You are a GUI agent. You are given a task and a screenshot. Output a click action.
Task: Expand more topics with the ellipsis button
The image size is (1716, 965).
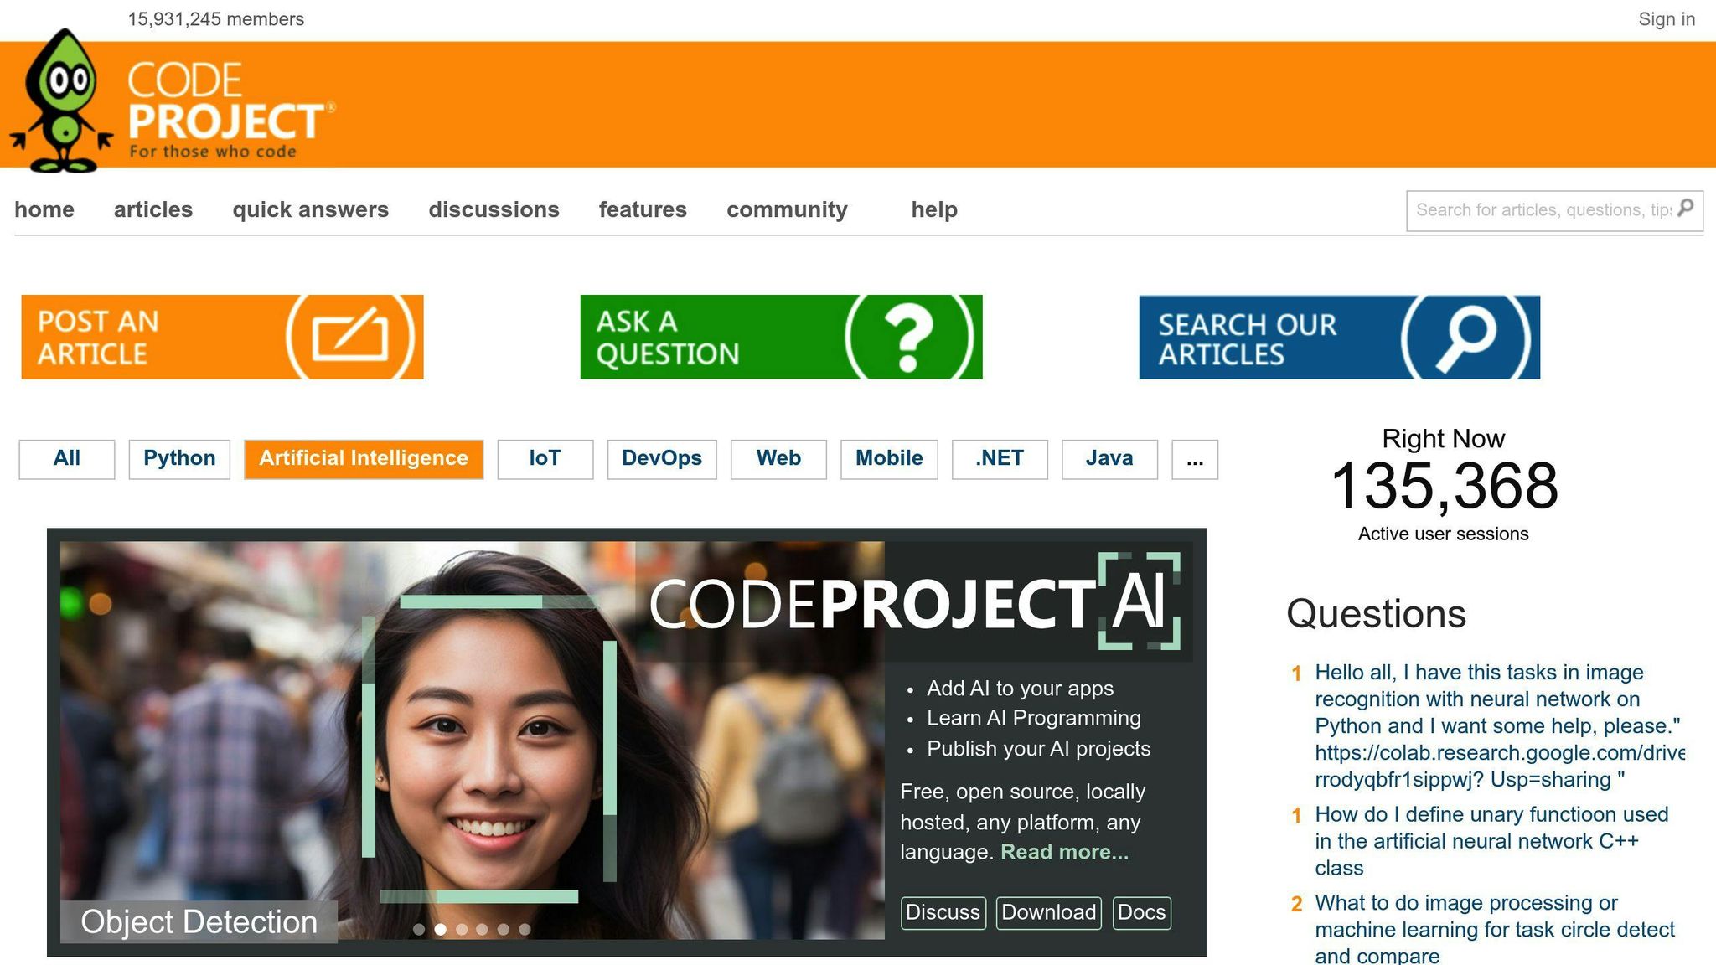(x=1196, y=459)
